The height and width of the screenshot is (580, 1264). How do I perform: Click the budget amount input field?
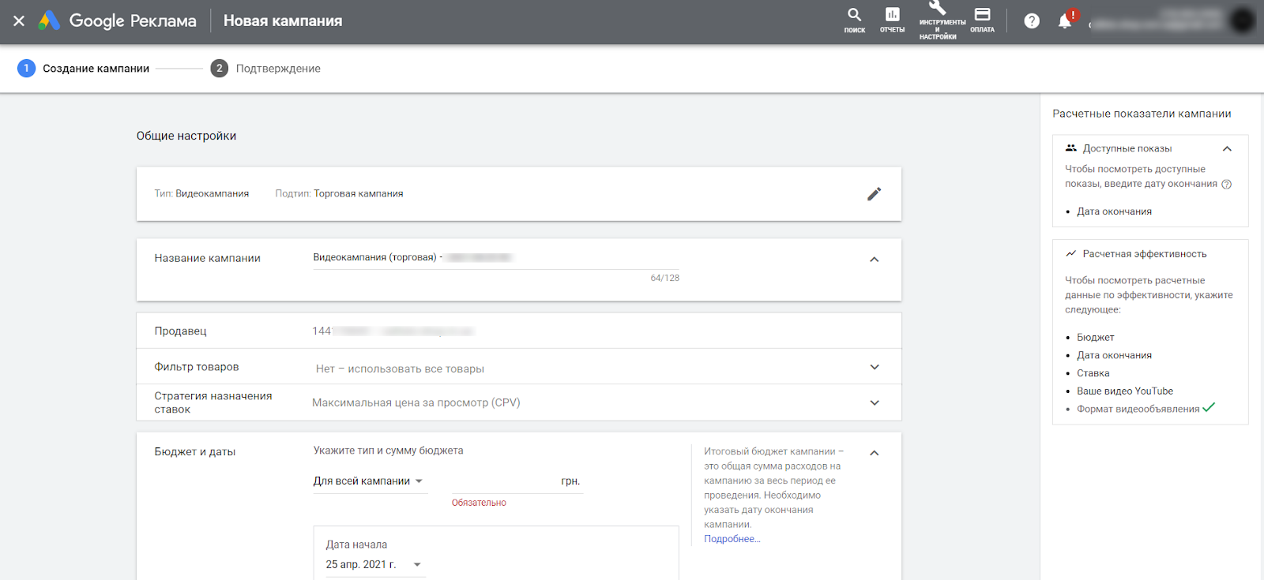(502, 481)
